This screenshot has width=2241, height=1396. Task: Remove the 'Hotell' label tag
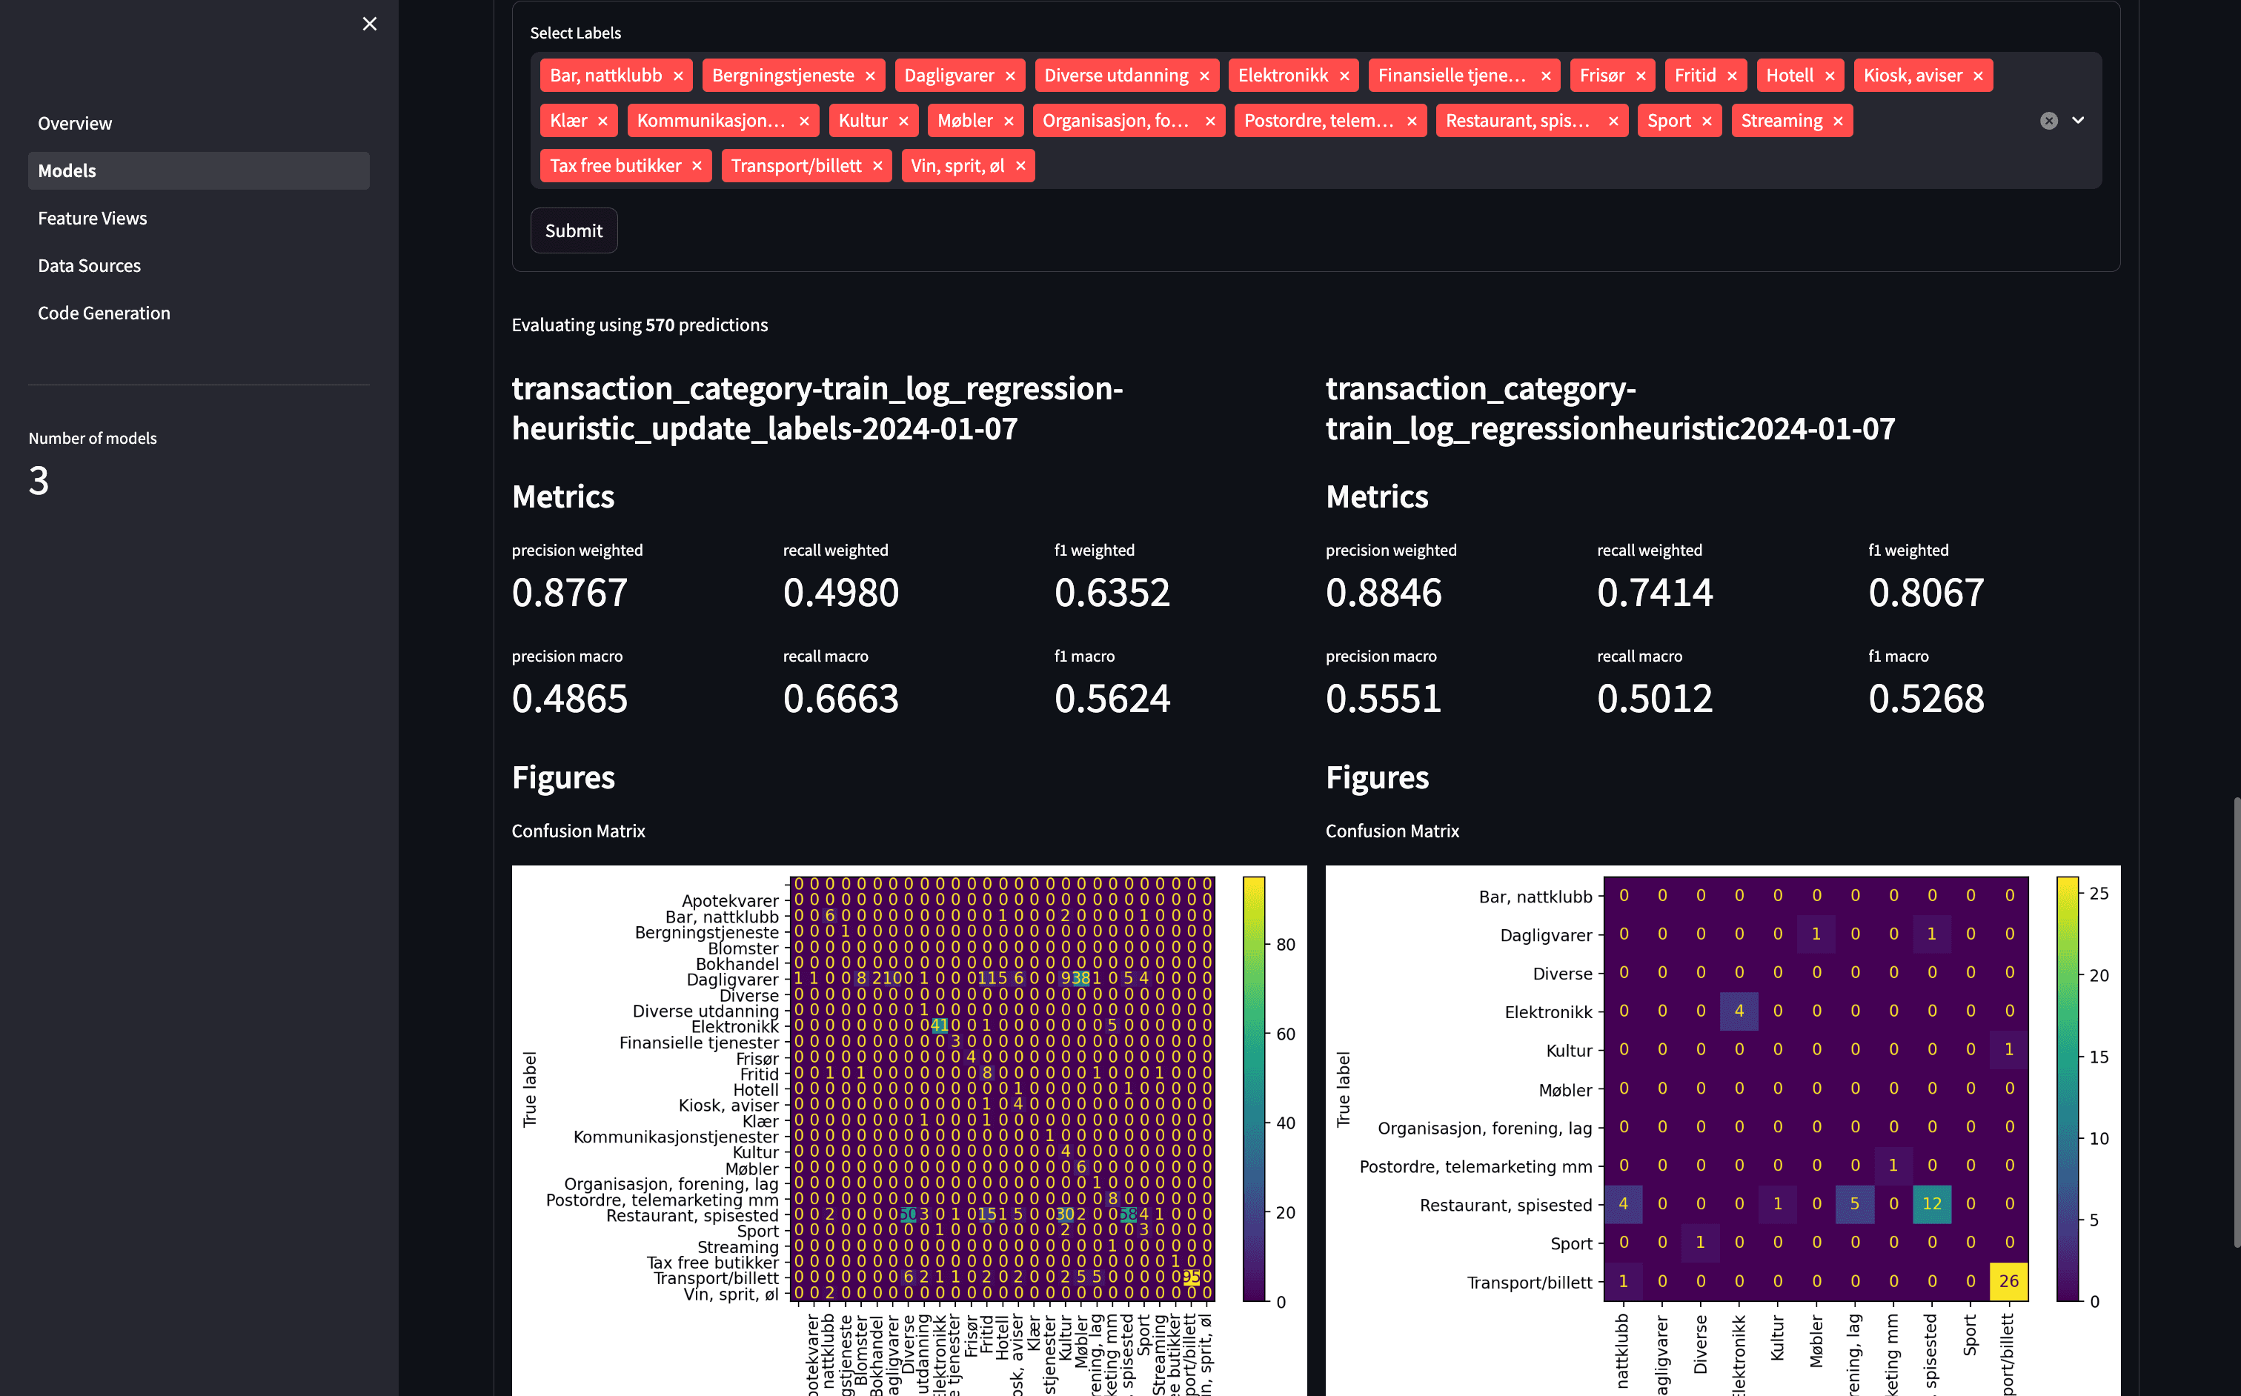pyautogui.click(x=1830, y=76)
